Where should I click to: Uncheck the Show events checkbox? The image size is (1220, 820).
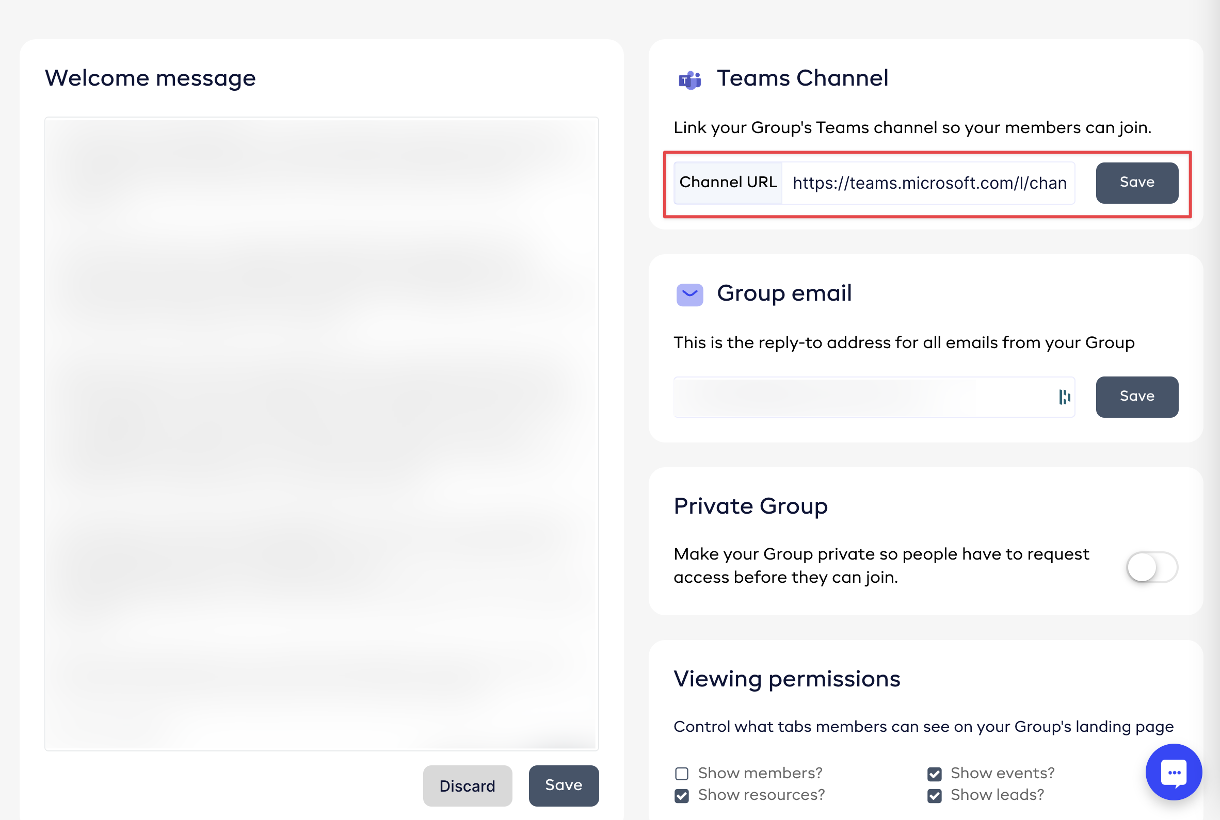(x=935, y=774)
